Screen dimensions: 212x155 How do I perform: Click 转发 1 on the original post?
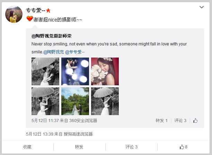coord(161,120)
